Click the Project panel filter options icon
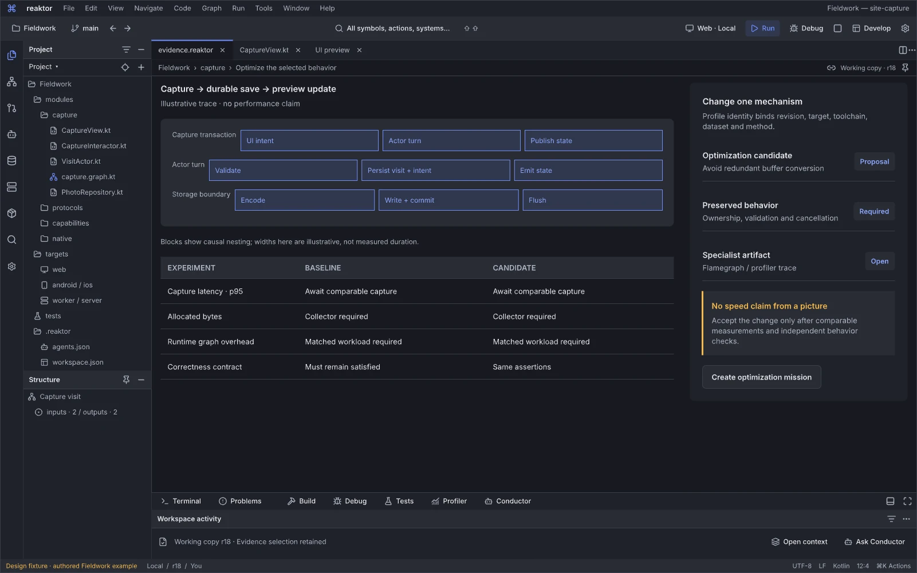 [126, 50]
